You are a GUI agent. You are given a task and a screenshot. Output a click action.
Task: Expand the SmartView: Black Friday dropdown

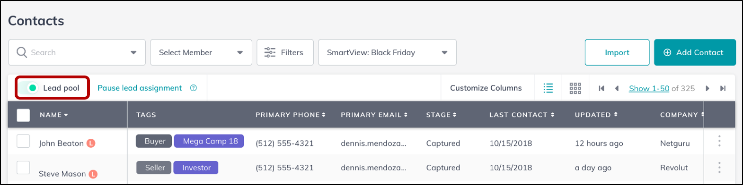pyautogui.click(x=388, y=52)
